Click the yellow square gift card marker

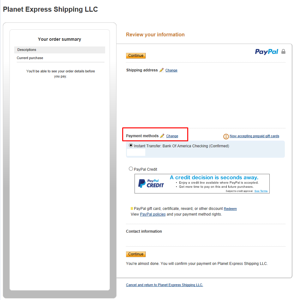132,209
